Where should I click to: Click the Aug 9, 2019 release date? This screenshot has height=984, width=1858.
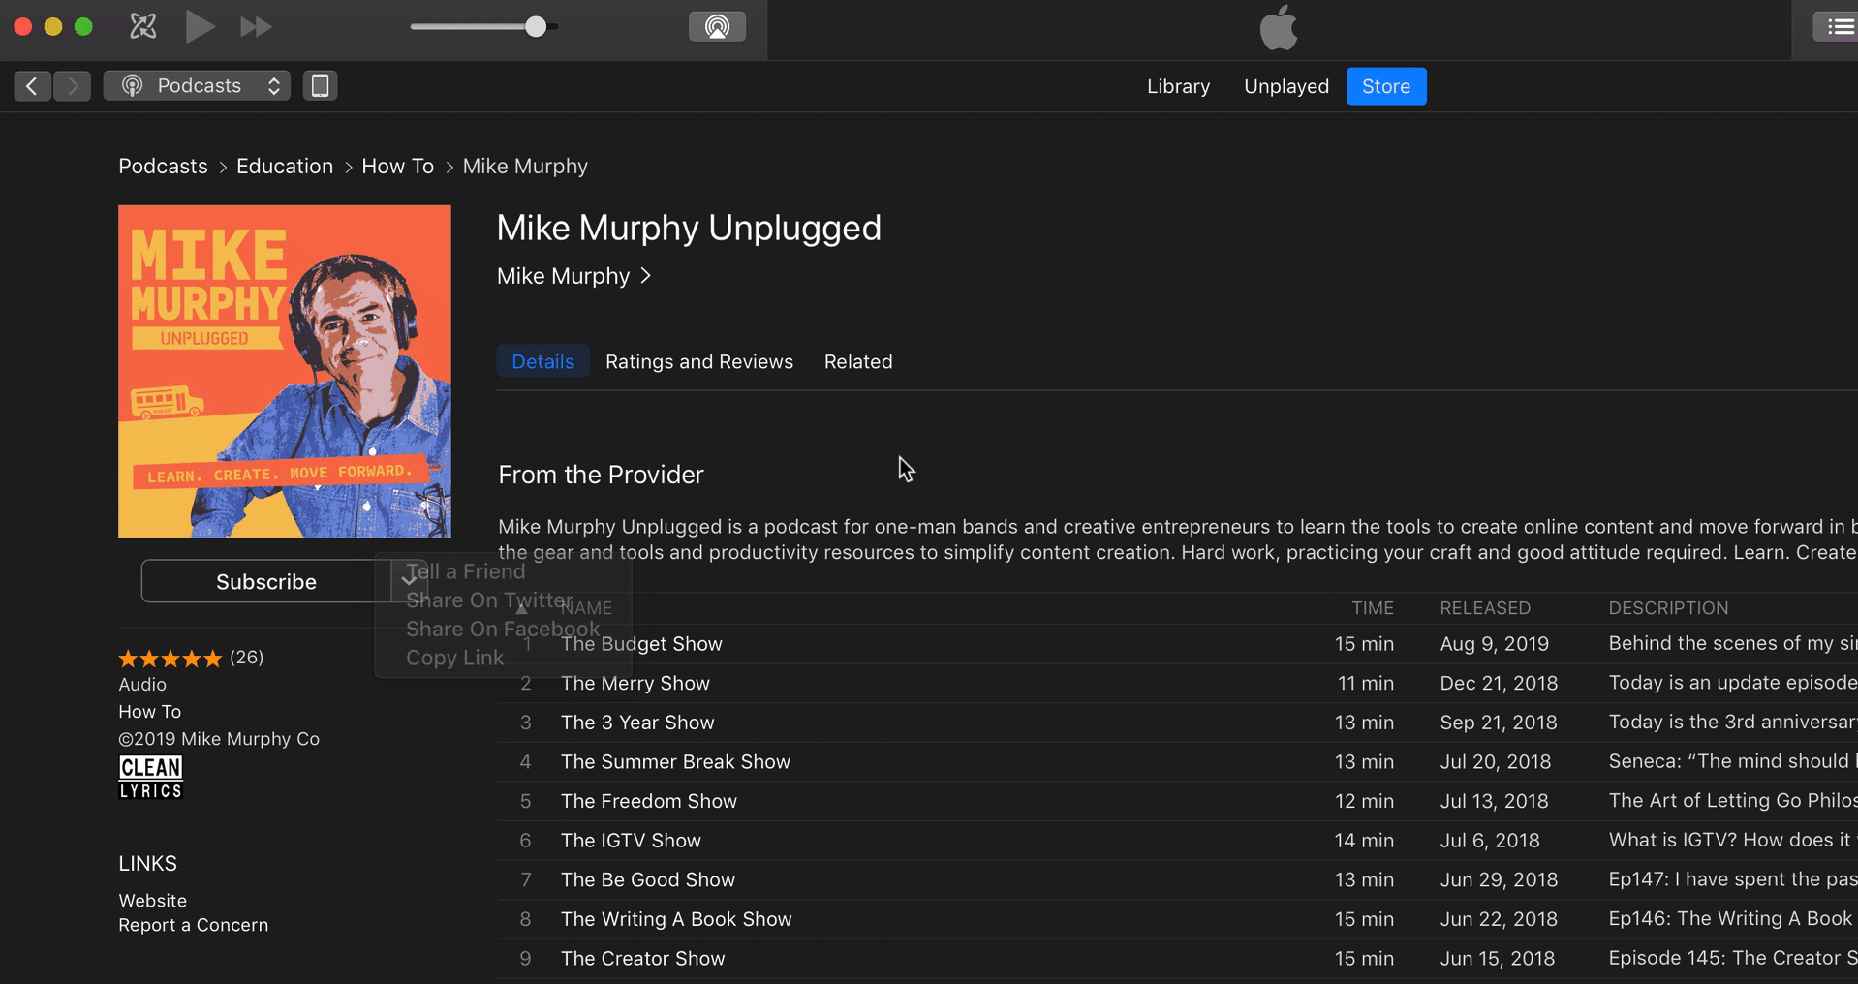coord(1494,644)
